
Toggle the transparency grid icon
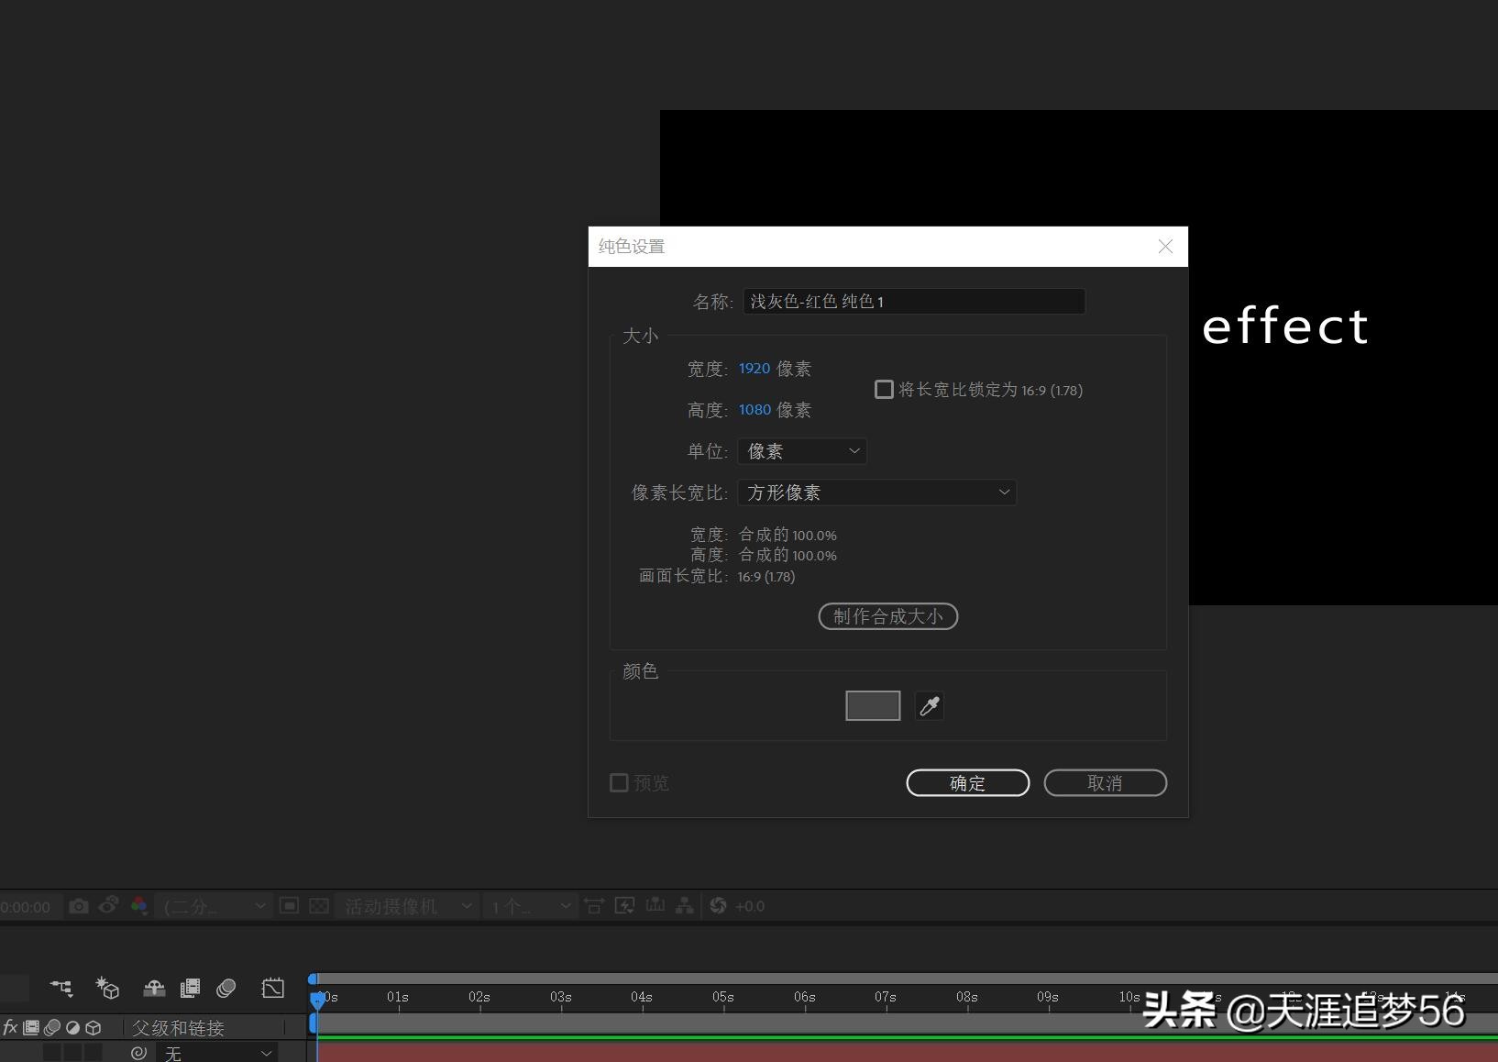click(318, 906)
